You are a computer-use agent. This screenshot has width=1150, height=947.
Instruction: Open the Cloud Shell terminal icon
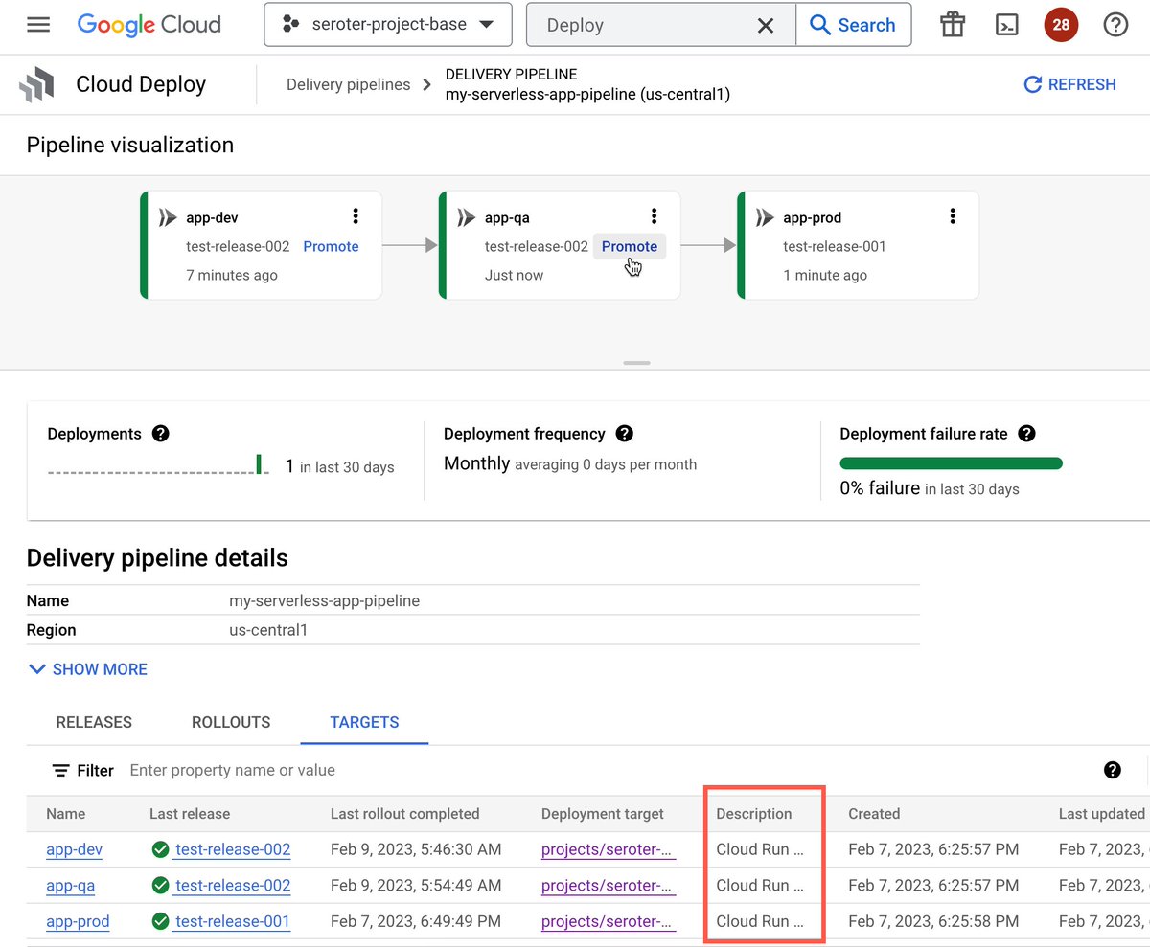pos(1006,25)
